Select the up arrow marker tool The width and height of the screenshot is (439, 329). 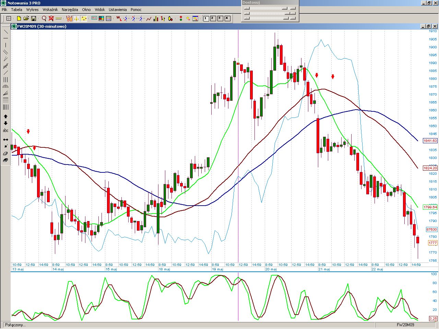tap(5, 117)
